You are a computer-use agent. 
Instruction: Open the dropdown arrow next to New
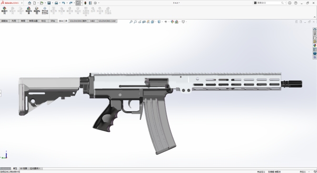(38, 3)
